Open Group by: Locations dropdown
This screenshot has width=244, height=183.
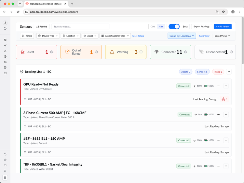tap(182, 36)
